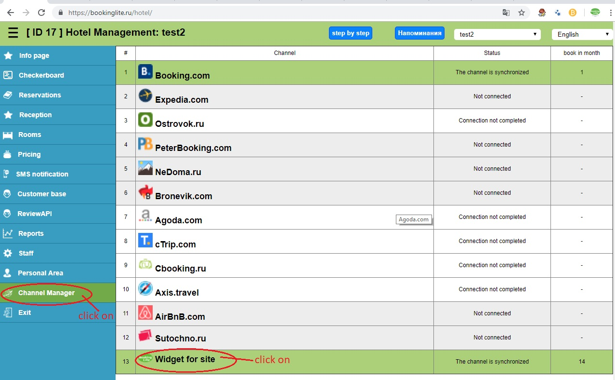Click the Staff gear icon
615x380 pixels.
8,253
